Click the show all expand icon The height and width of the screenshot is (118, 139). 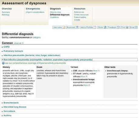tap(22, 43)
